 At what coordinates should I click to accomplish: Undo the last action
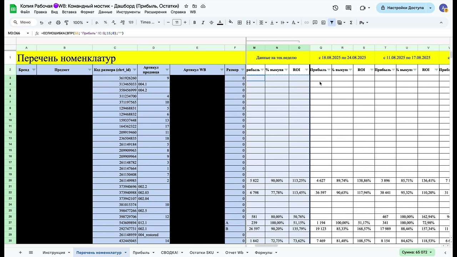41,22
